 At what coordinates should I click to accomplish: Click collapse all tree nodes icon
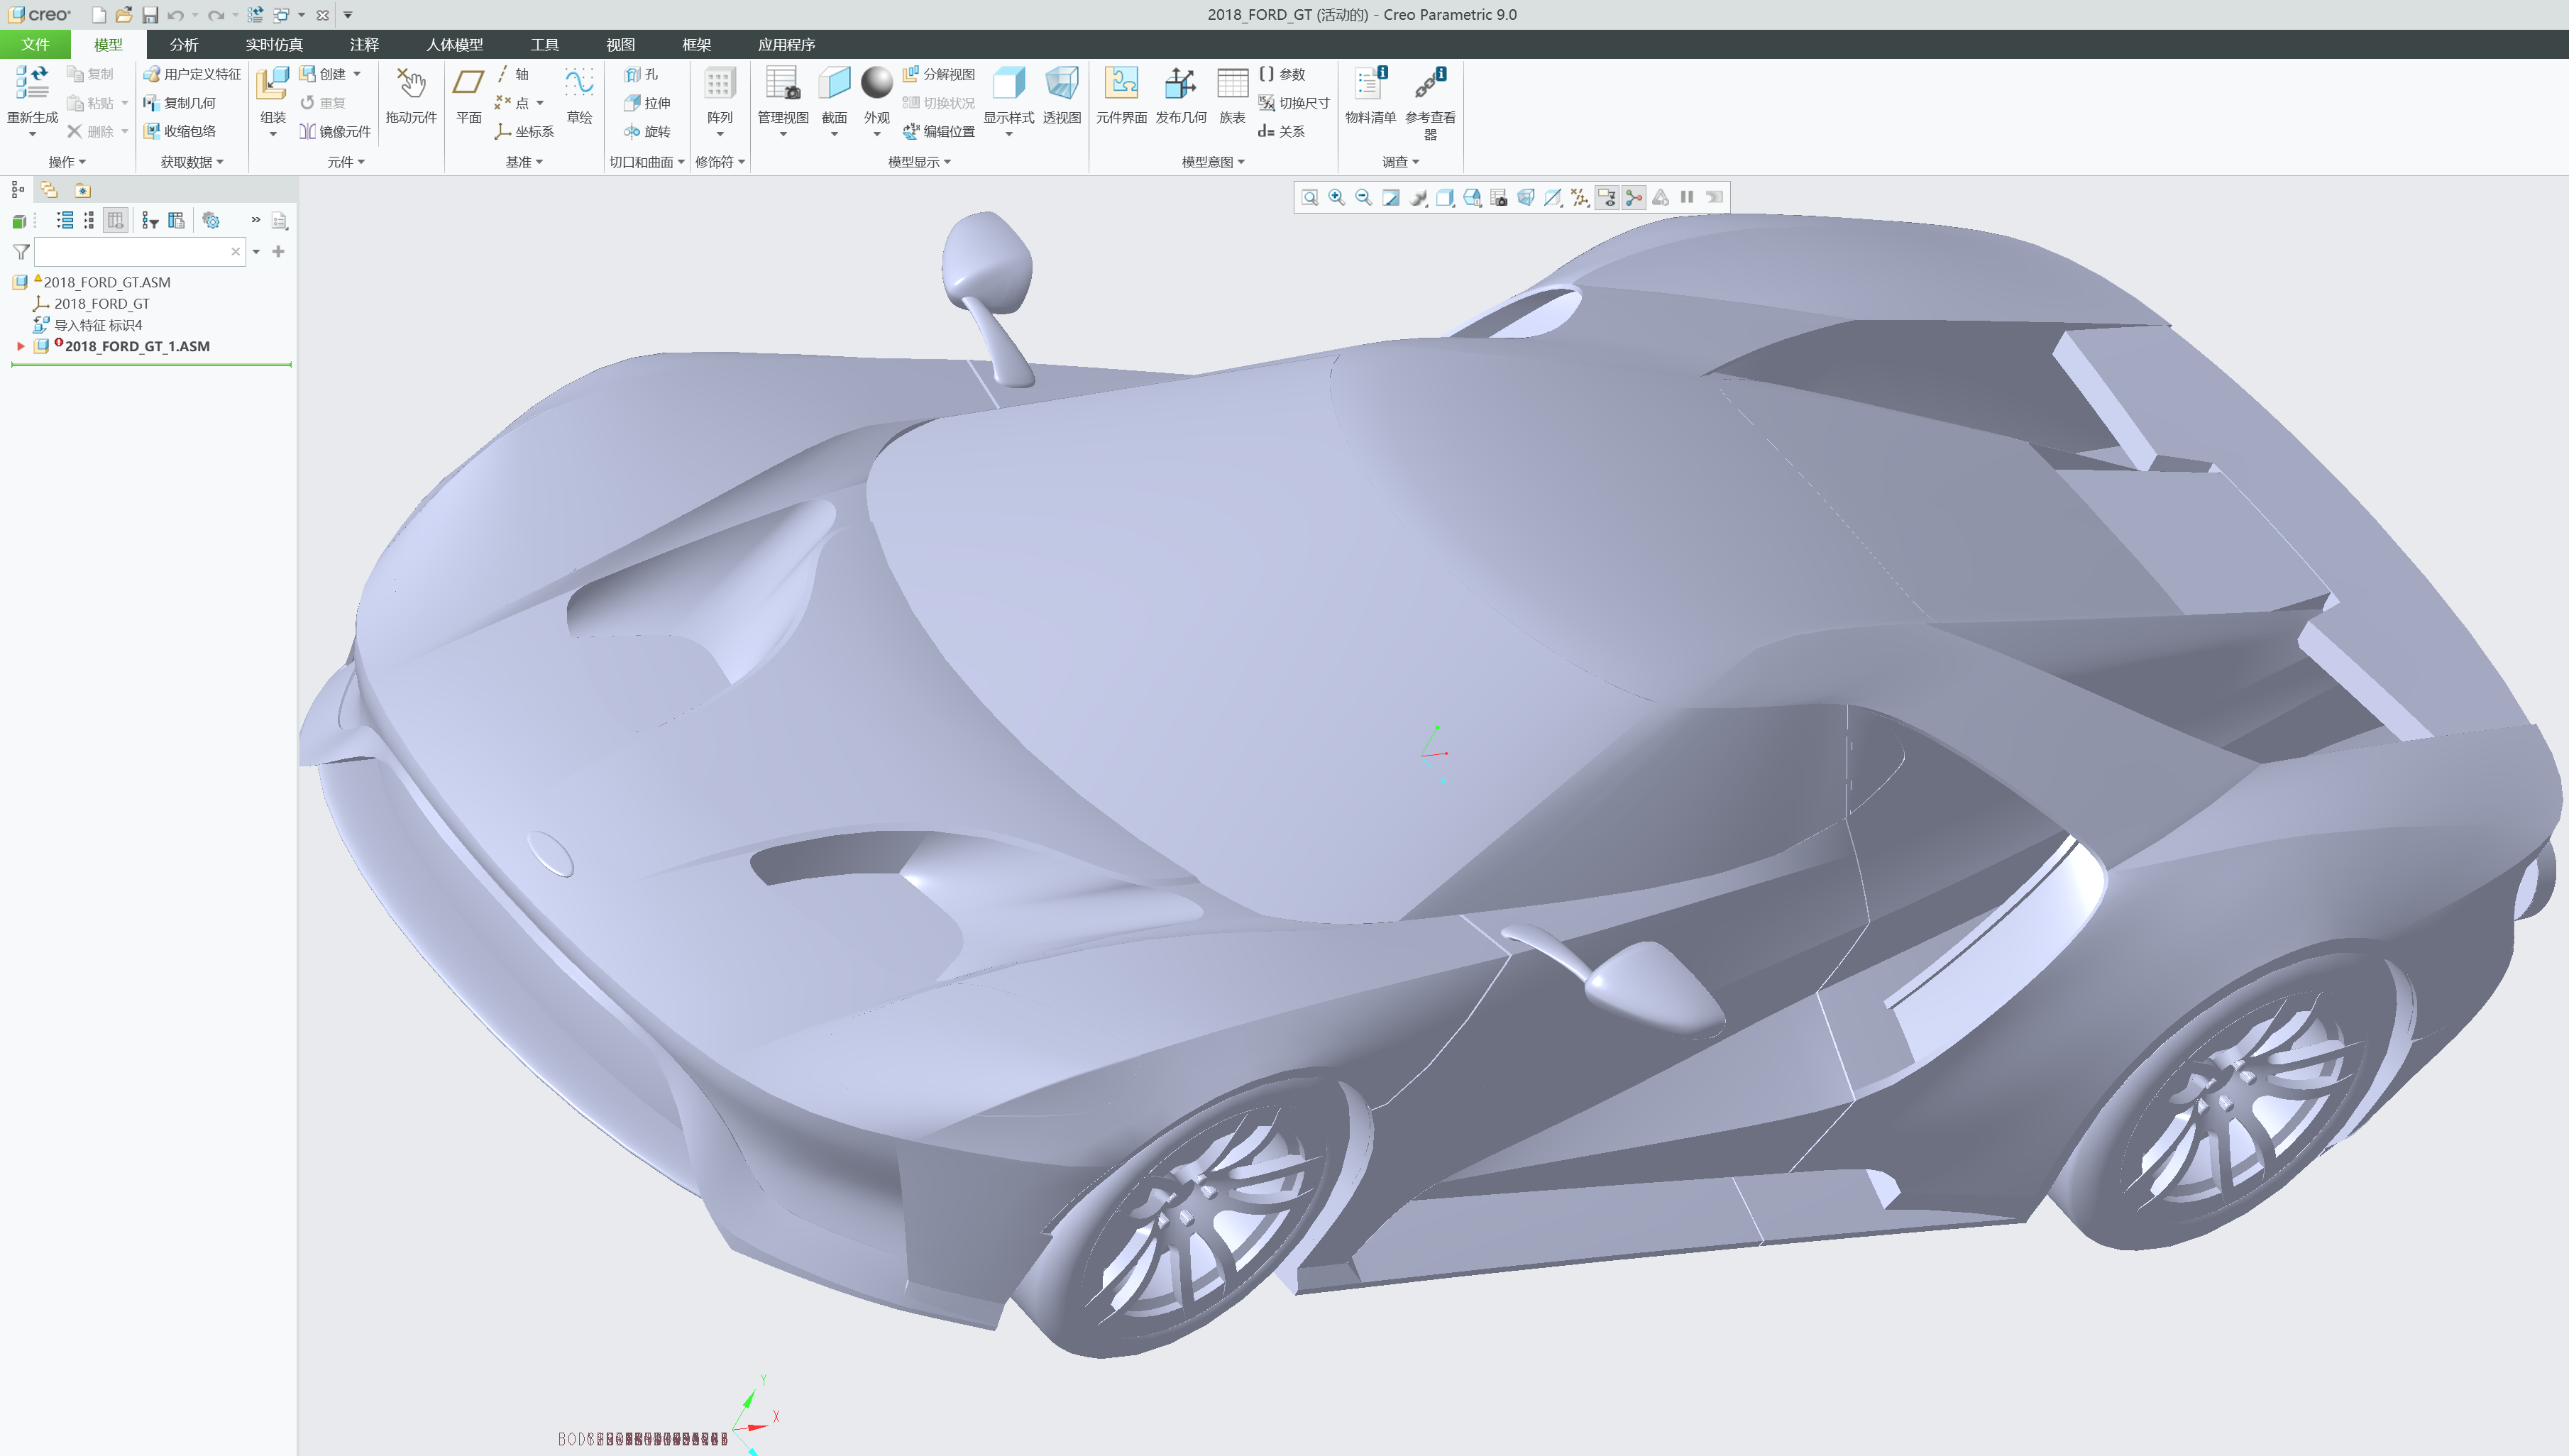point(89,221)
